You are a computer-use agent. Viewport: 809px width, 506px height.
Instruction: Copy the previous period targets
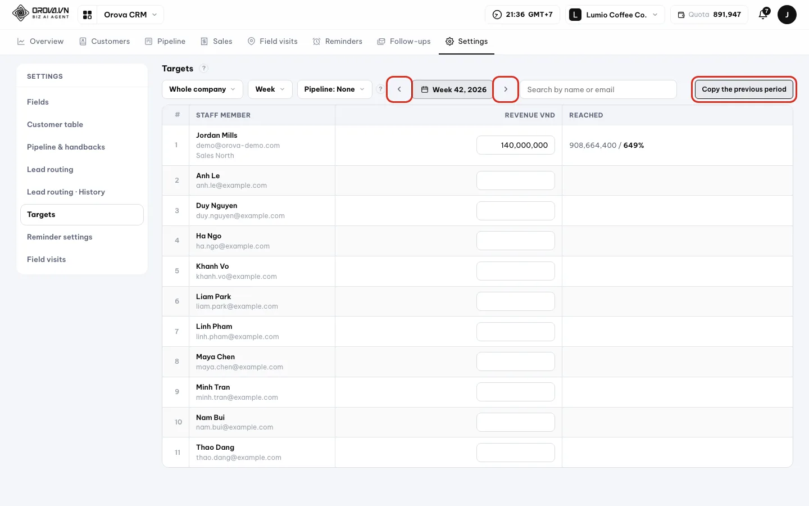pyautogui.click(x=744, y=89)
